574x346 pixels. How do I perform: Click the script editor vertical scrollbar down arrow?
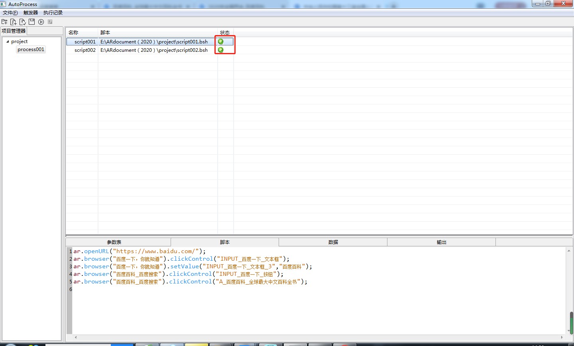pos(569,331)
